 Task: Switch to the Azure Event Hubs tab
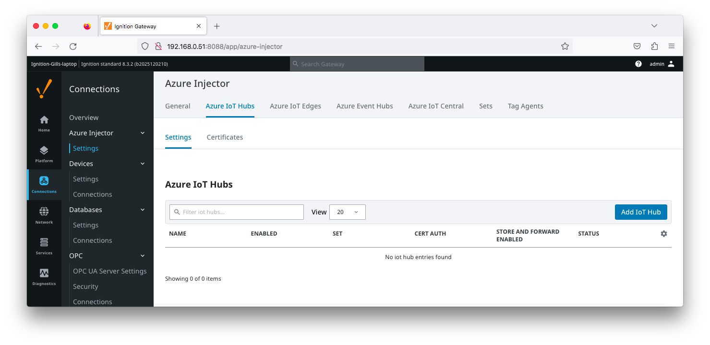(x=364, y=106)
